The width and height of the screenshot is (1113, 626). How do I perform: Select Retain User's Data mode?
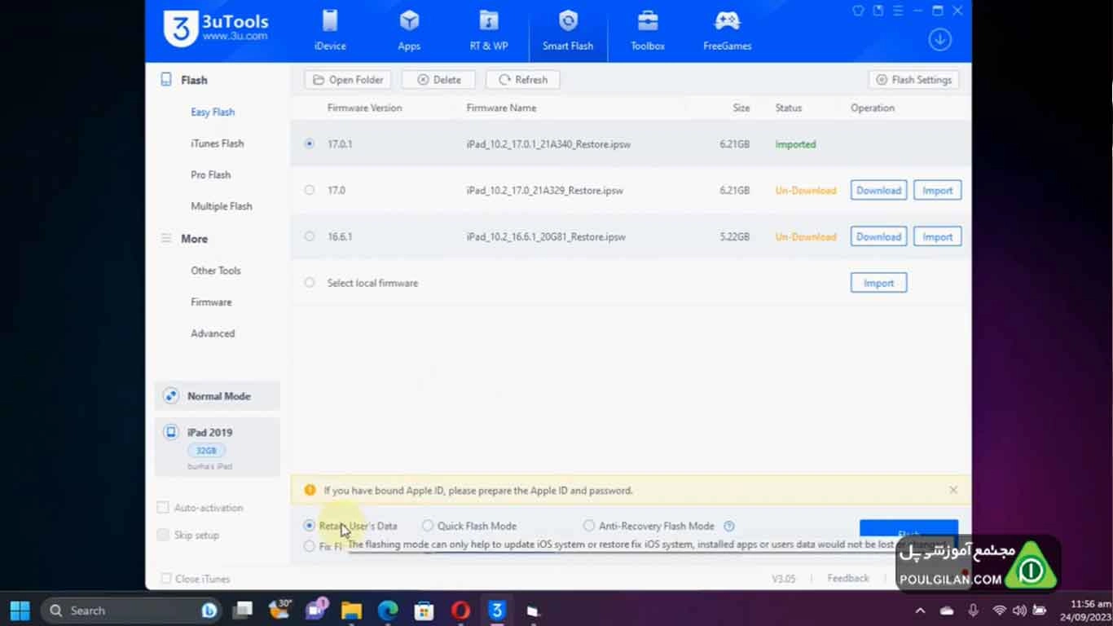309,526
